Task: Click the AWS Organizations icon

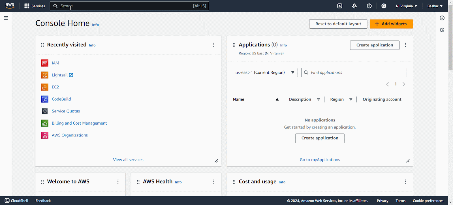Action: pyautogui.click(x=45, y=135)
